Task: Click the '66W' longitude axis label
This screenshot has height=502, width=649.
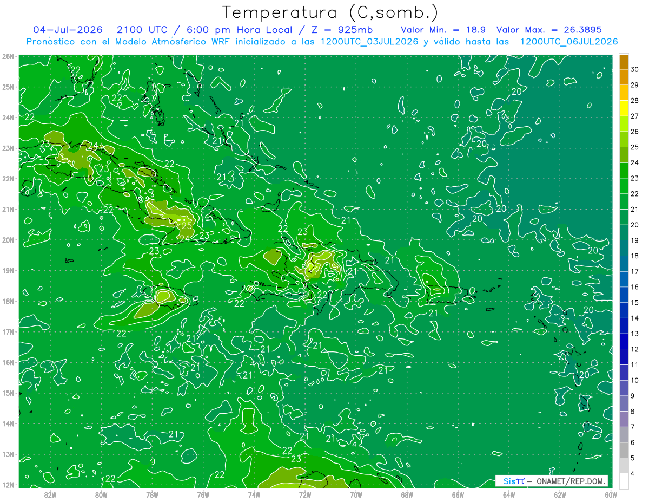Action: point(458,494)
